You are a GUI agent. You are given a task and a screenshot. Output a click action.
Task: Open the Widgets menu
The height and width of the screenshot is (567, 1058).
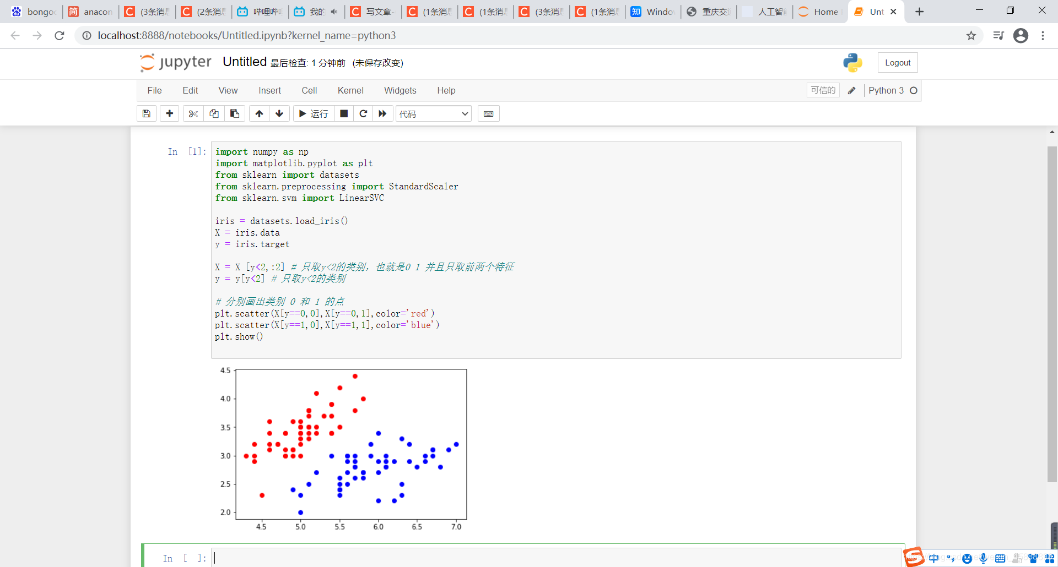click(400, 90)
